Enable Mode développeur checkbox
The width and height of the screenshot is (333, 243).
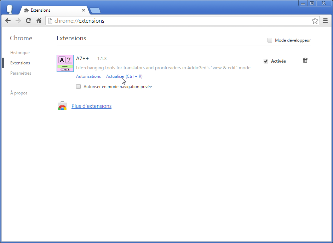(270, 40)
